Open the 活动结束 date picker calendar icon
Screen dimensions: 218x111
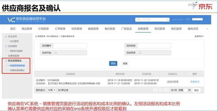point(140,53)
